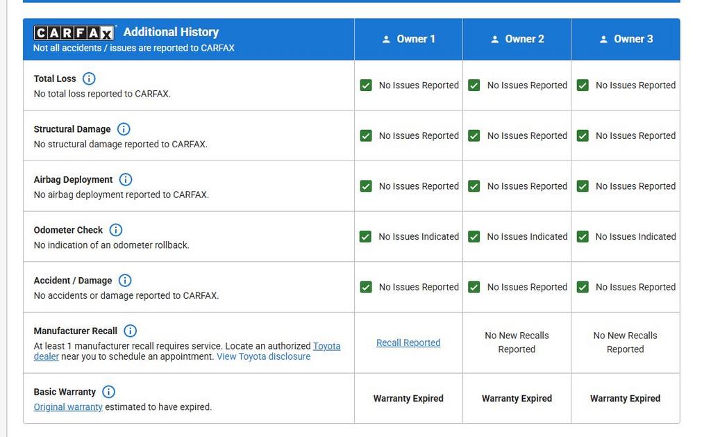Open the Structural Damage info icon
711x437 pixels.
click(x=124, y=129)
